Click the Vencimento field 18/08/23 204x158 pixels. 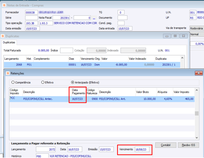tap(142, 149)
